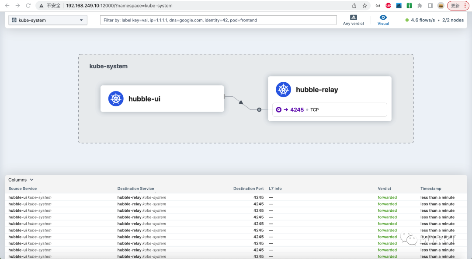Click the 4.6 flows/s status
The image size is (472, 259).
pos(420,20)
